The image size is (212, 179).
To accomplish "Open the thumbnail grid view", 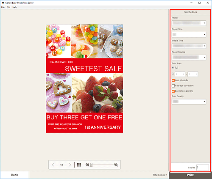I will 79,165.
